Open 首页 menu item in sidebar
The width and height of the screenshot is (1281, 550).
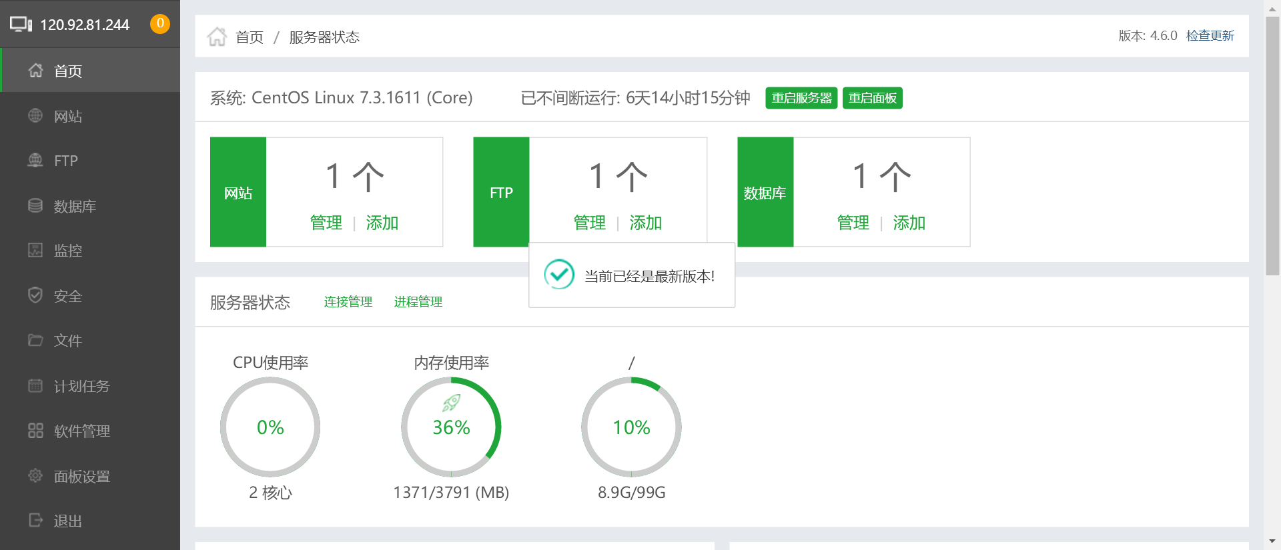(x=90, y=70)
